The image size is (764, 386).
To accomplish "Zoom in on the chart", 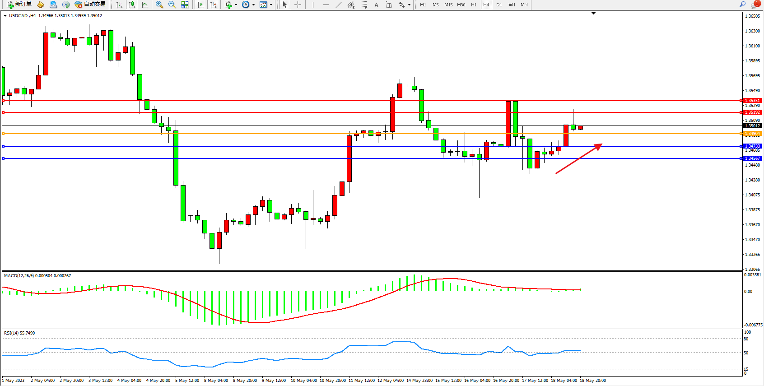I will pyautogui.click(x=159, y=5).
